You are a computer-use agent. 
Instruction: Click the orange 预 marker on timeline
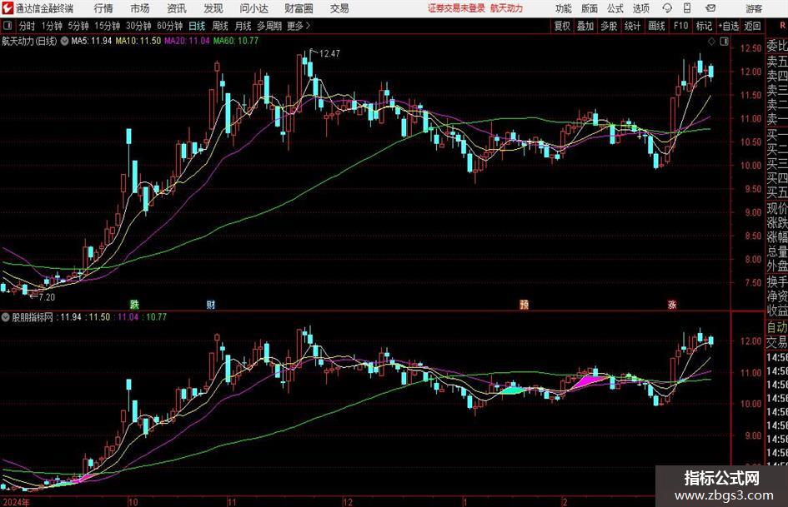(524, 304)
